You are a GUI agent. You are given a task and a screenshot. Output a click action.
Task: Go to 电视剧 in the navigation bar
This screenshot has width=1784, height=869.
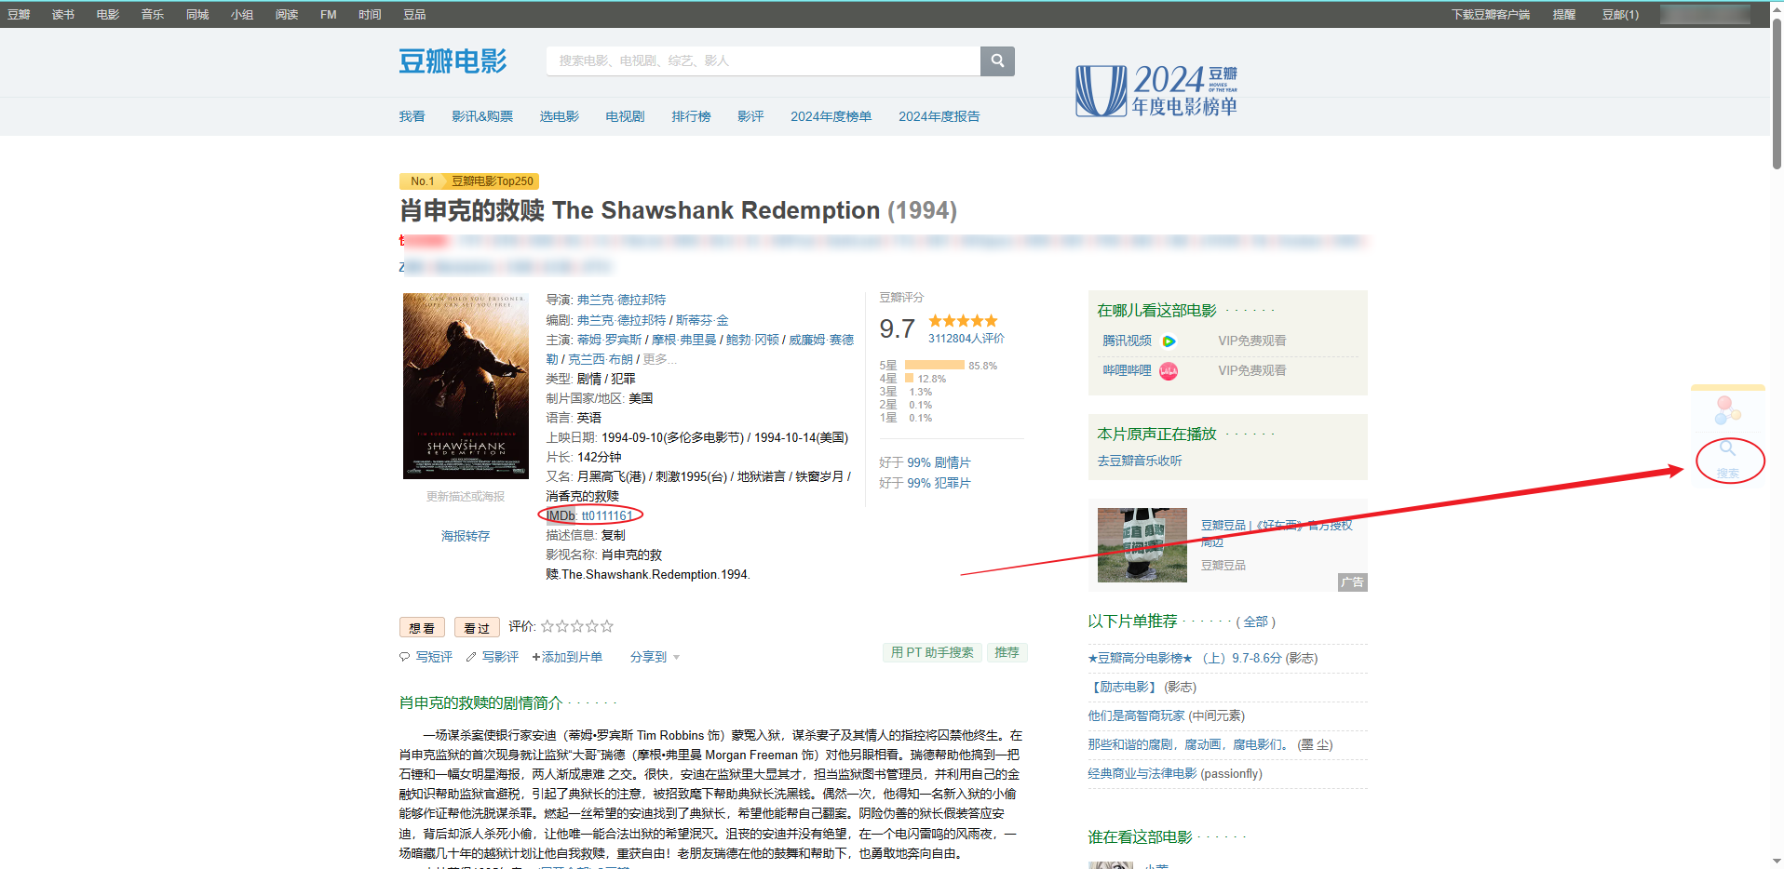point(625,116)
